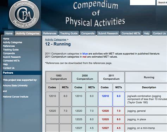Image resolution: width=167 pixels, height=132 pixels.
Task: Open the Corrected METs tab
Action: pyautogui.click(x=131, y=33)
